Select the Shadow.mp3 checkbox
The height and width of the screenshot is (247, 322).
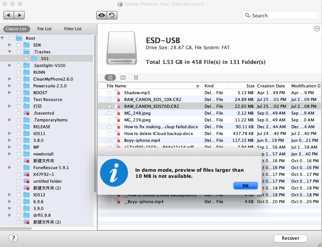point(109,93)
